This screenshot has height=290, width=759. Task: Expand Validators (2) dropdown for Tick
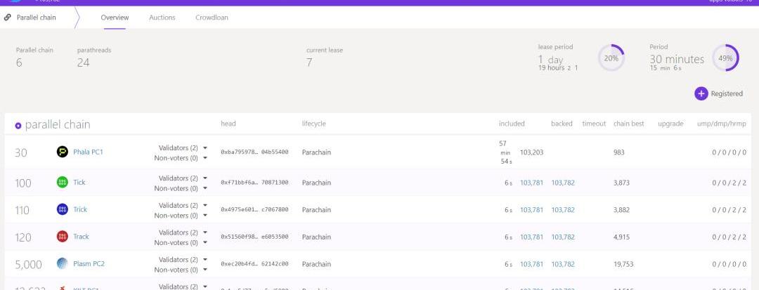[x=205, y=178]
